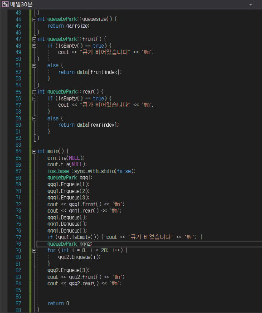Click the 'qqq1.Enqueue(2);' statement
This screenshot has height=313, width=262.
(x=68, y=191)
